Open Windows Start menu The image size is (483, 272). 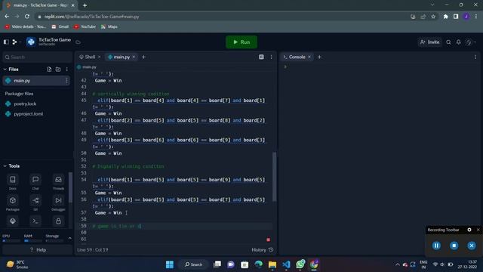(169, 264)
